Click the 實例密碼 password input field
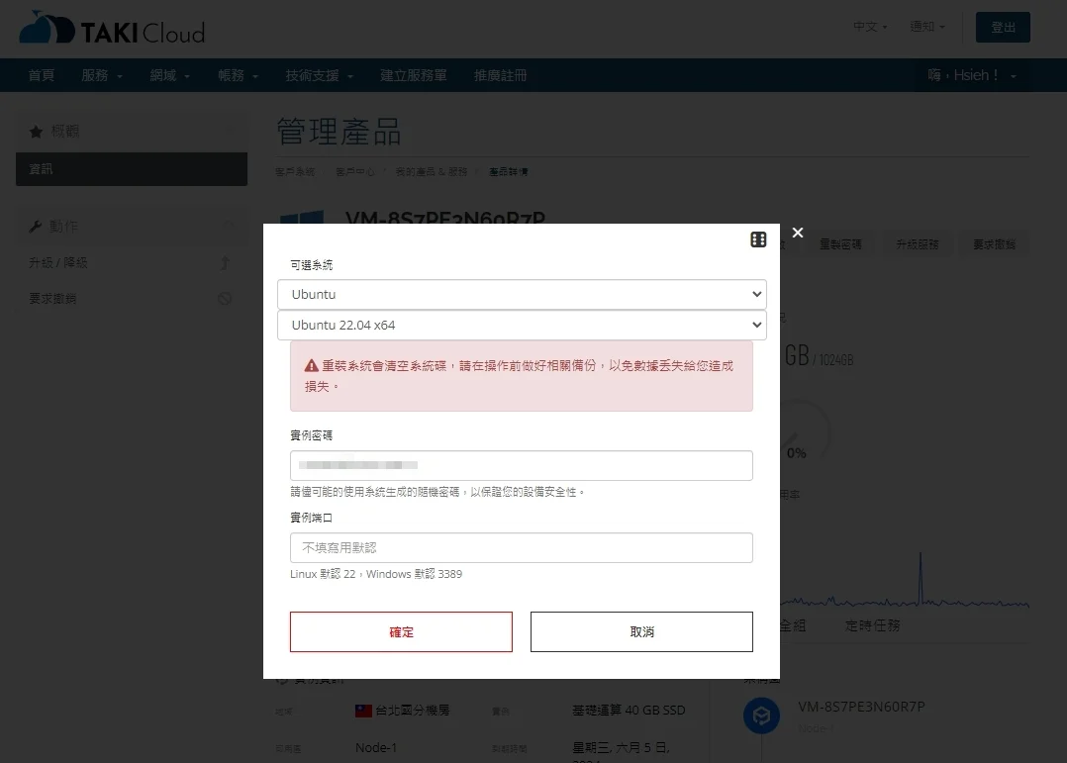Image resolution: width=1067 pixels, height=763 pixels. coord(522,465)
